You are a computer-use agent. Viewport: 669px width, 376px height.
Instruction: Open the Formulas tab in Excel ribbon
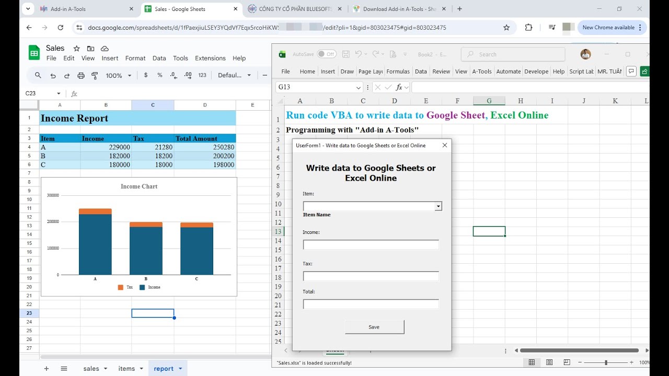398,72
